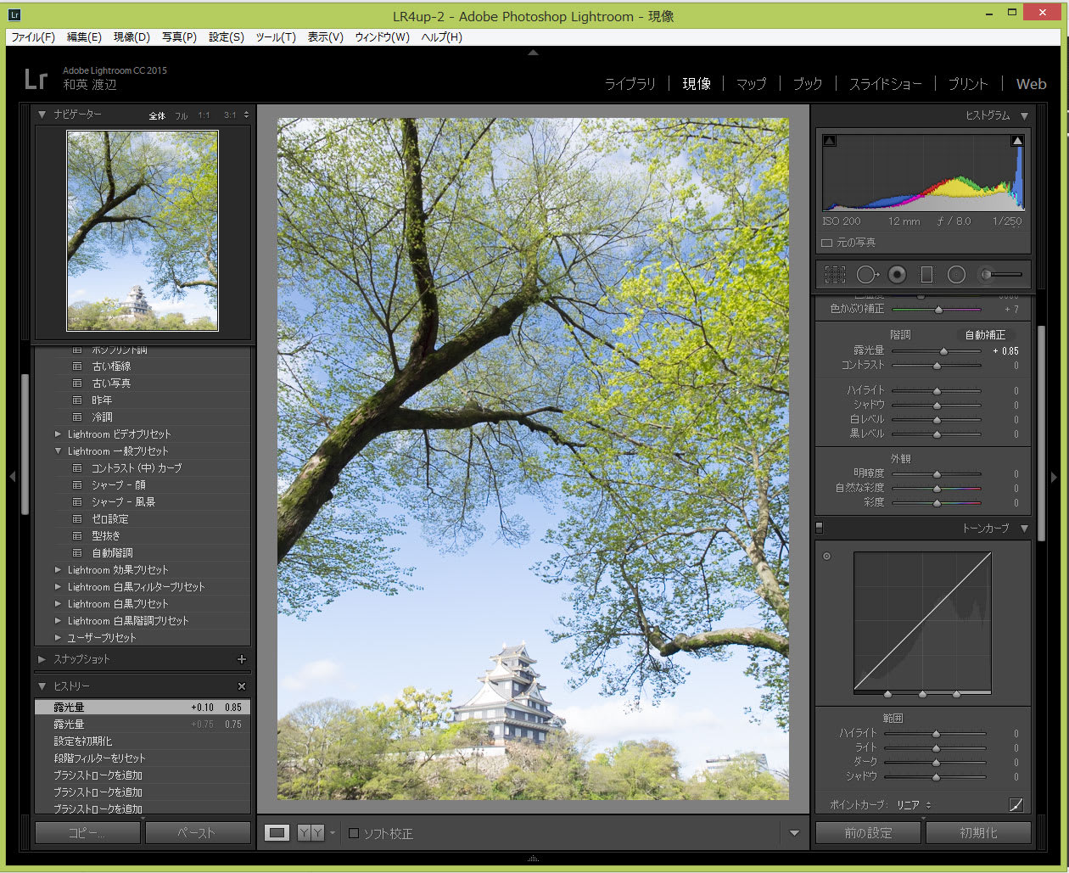This screenshot has height=873, width=1069.
Task: Select the Crop Overlay tool
Action: (836, 274)
